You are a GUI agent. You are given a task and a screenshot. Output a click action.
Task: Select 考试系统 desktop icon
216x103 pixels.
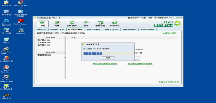coord(6,96)
